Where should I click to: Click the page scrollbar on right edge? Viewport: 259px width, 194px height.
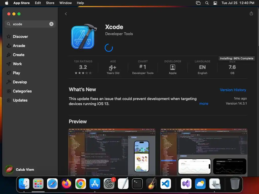258,27
